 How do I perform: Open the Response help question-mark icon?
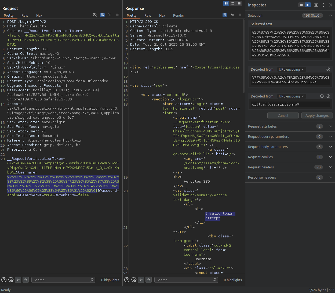(127, 280)
